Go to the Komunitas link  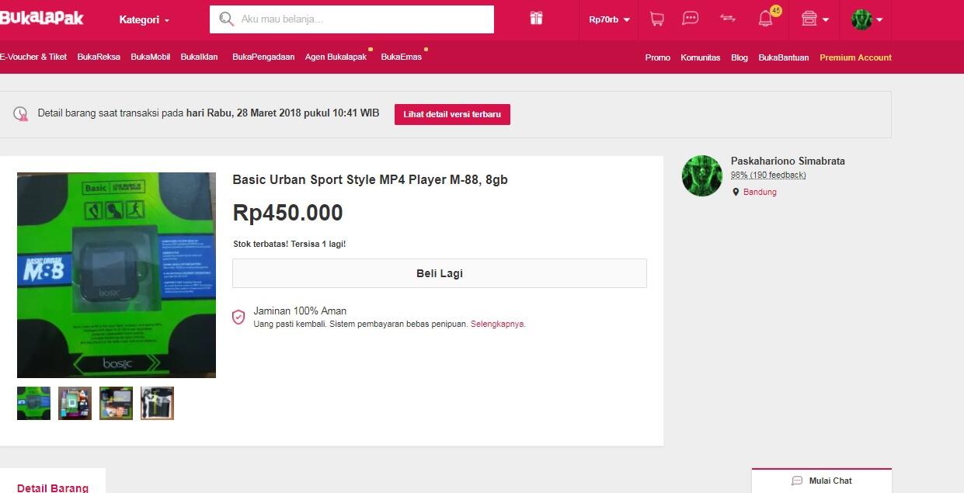701,57
